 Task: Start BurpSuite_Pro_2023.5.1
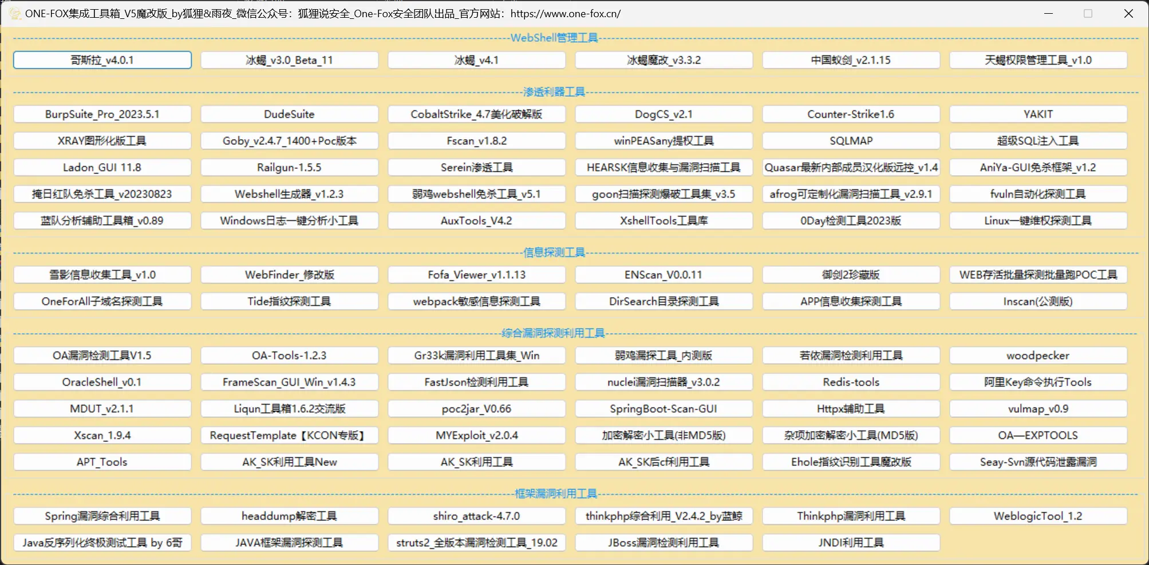102,114
